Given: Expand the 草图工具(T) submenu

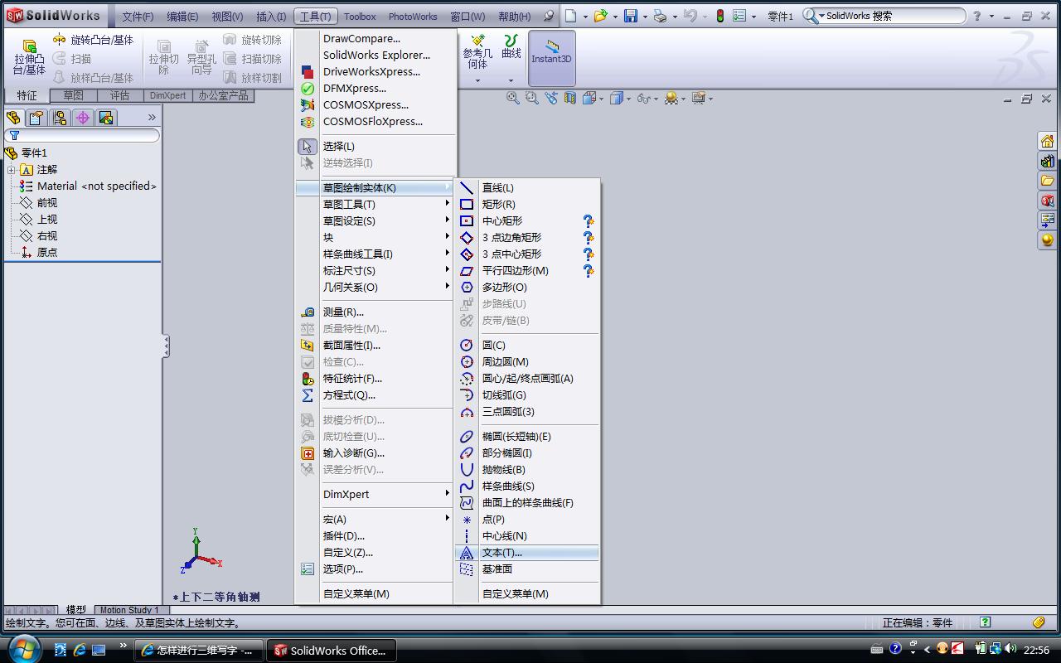Looking at the screenshot, I should (x=375, y=205).
